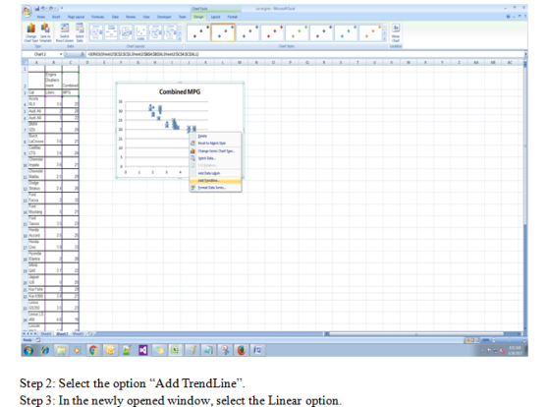Image resolution: width=550 pixels, height=407 pixels.
Task: Click the insert new worksheet tab icon
Action: point(89,334)
